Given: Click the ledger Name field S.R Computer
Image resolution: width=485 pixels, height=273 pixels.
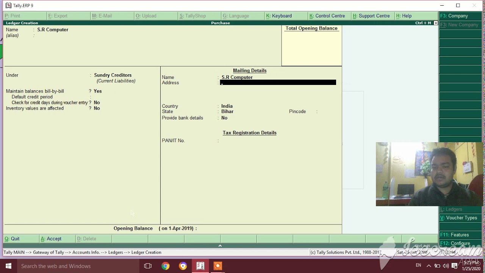Looking at the screenshot, I should [x=53, y=30].
